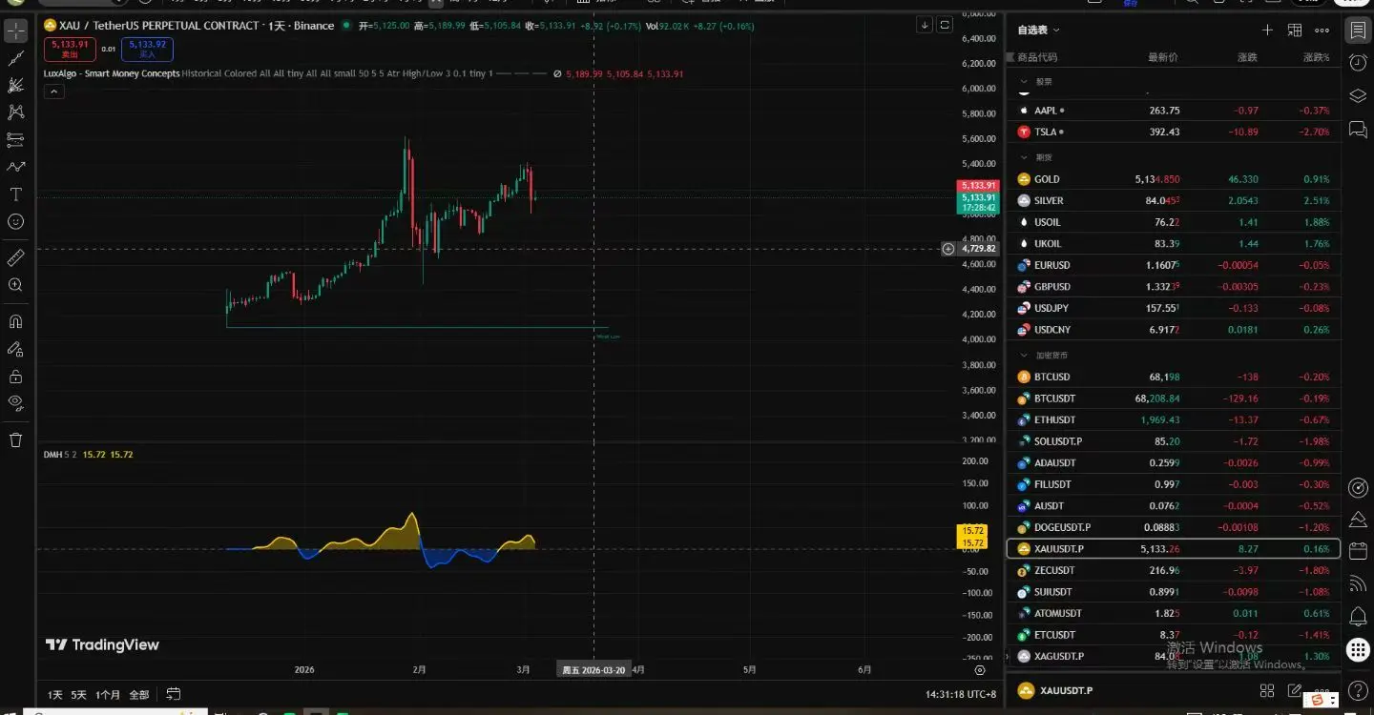This screenshot has height=715, width=1374.
Task: Click the chart sync button beside the down-arrow
Action: point(945,26)
